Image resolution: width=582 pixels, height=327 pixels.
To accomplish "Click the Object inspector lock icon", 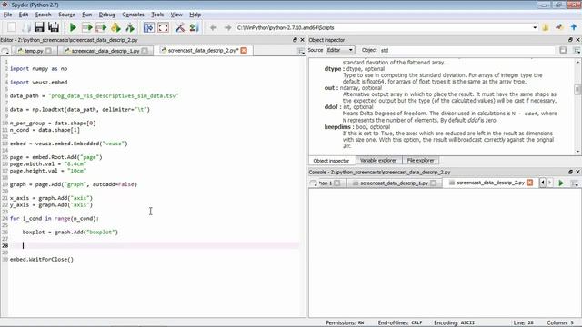I will tap(563, 50).
